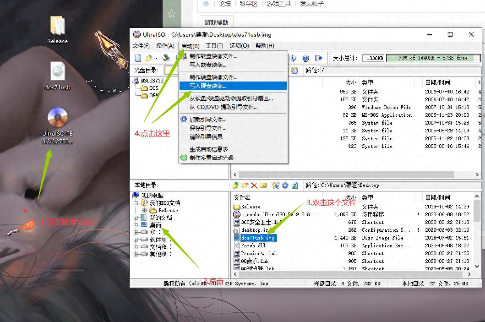Image resolution: width=485 pixels, height=322 pixels.
Task: Click the local blue gear icon
Action: (x=285, y=186)
